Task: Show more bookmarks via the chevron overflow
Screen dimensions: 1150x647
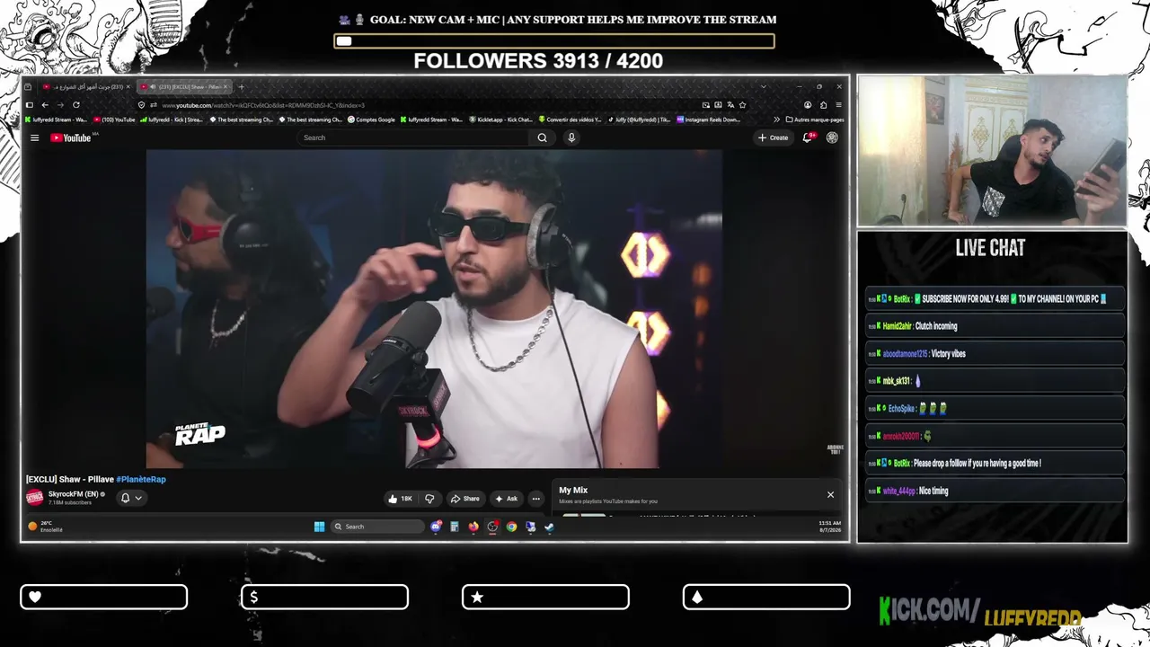Action: [776, 120]
